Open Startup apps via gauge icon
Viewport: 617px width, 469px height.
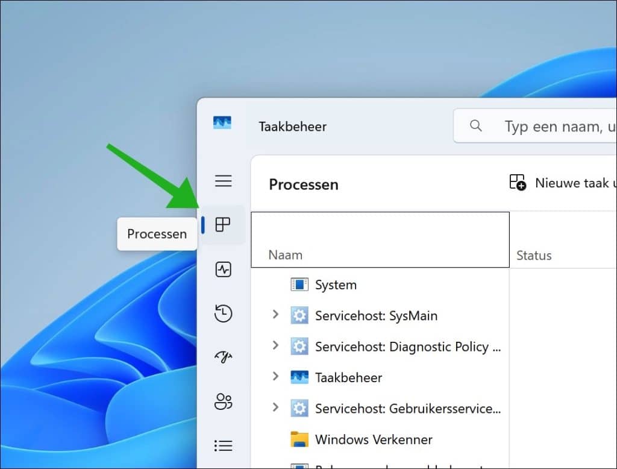pos(223,357)
